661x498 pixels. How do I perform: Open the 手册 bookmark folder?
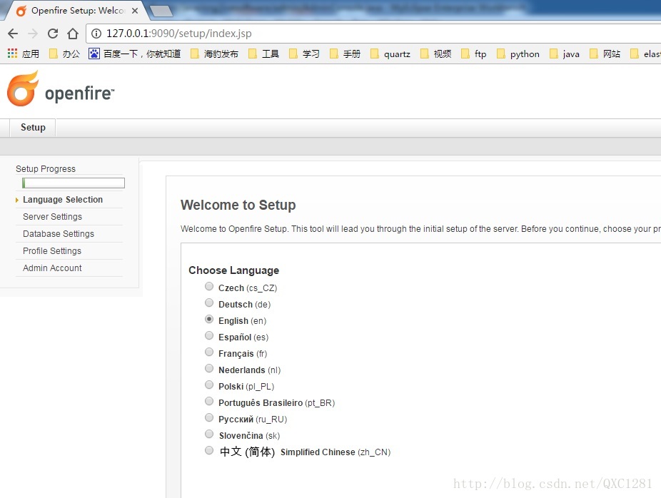345,54
